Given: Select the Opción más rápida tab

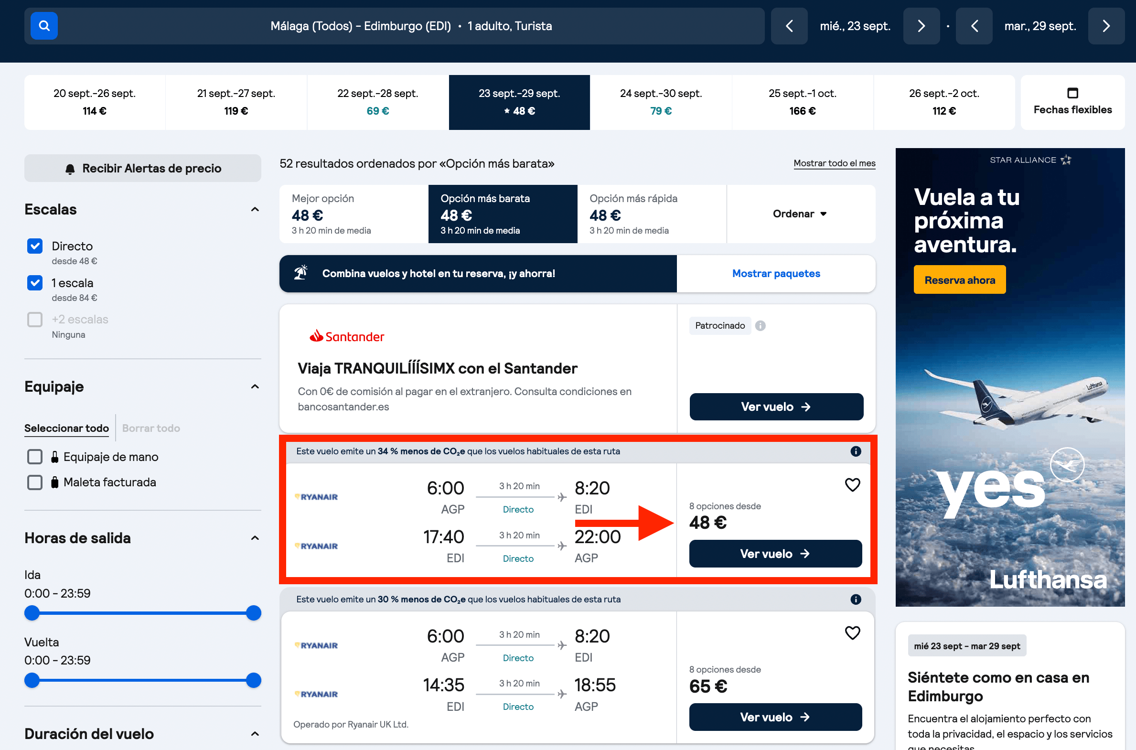Looking at the screenshot, I should coord(652,214).
